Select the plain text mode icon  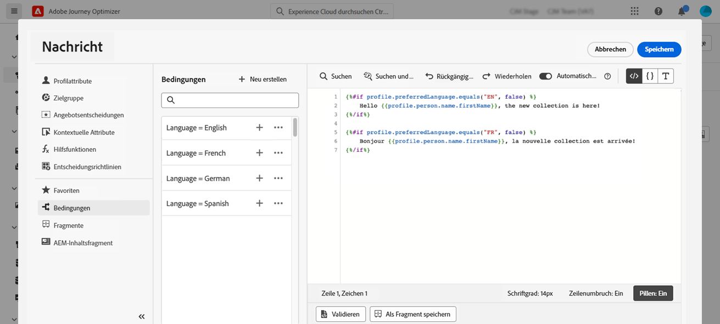pos(666,76)
